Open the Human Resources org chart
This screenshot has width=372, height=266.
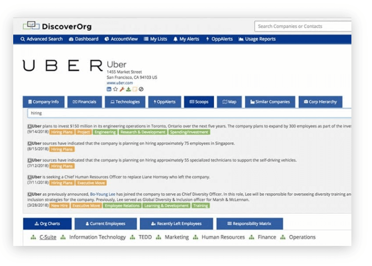[223, 237]
